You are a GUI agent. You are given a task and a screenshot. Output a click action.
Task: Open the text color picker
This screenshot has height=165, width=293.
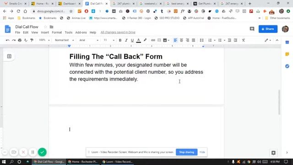(138, 40)
